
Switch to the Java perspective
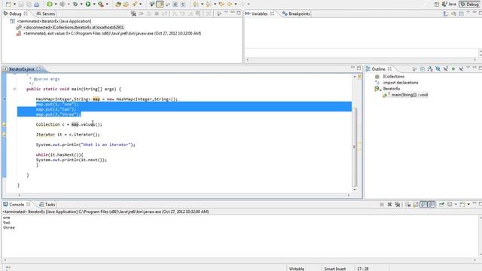click(x=449, y=4)
